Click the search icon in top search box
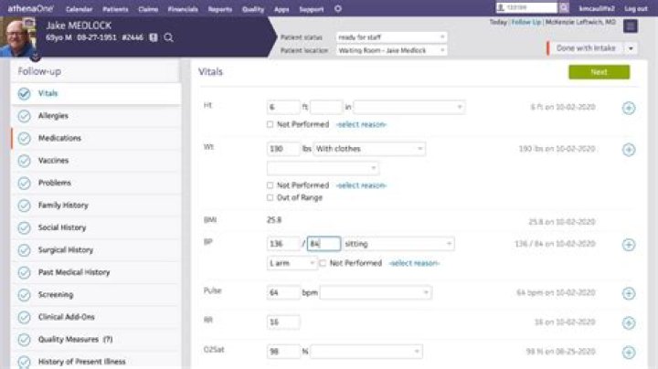The width and height of the screenshot is (658, 369). pyautogui.click(x=564, y=8)
